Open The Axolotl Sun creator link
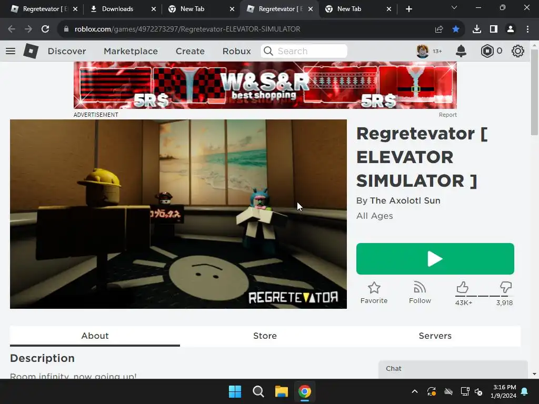 [405, 200]
